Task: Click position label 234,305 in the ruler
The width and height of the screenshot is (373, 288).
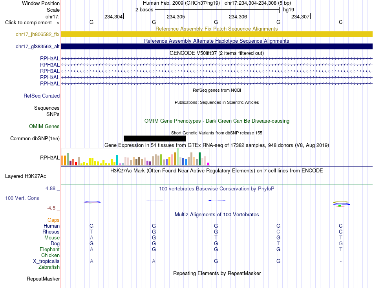Action: pos(176,16)
